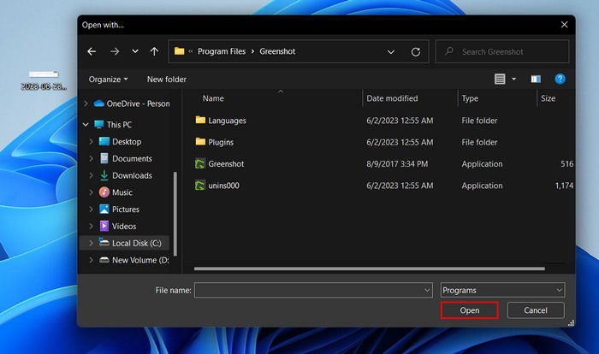The height and width of the screenshot is (354, 599).
Task: Open the Organize menu
Action: tap(108, 79)
